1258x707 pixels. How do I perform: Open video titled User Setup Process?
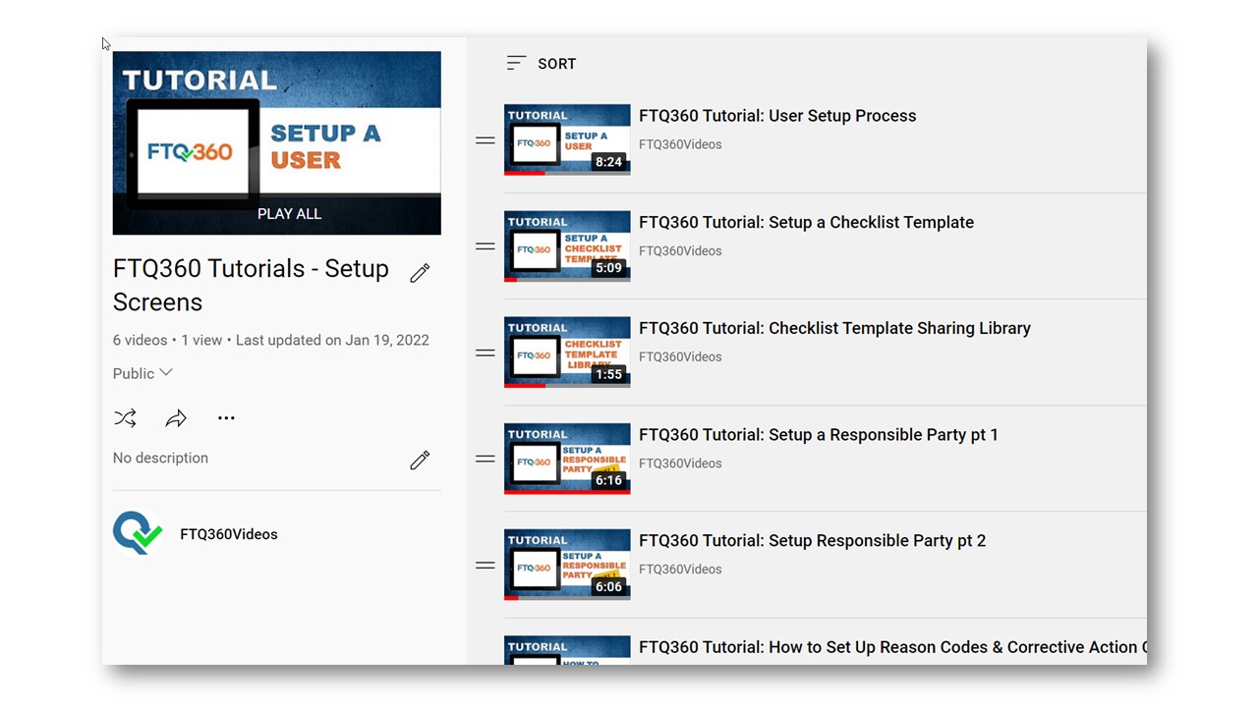(777, 116)
